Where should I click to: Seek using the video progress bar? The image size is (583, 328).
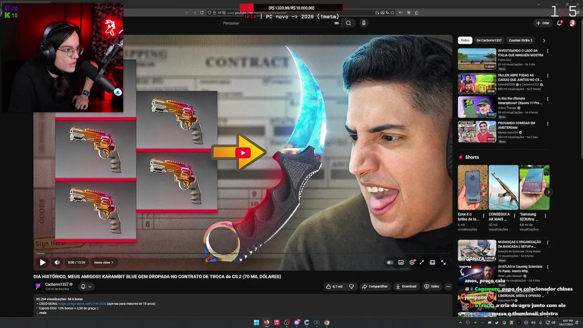pos(243,254)
